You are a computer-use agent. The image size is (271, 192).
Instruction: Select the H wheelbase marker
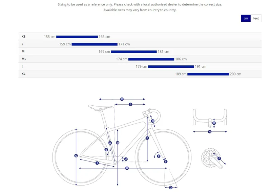pos(127,168)
